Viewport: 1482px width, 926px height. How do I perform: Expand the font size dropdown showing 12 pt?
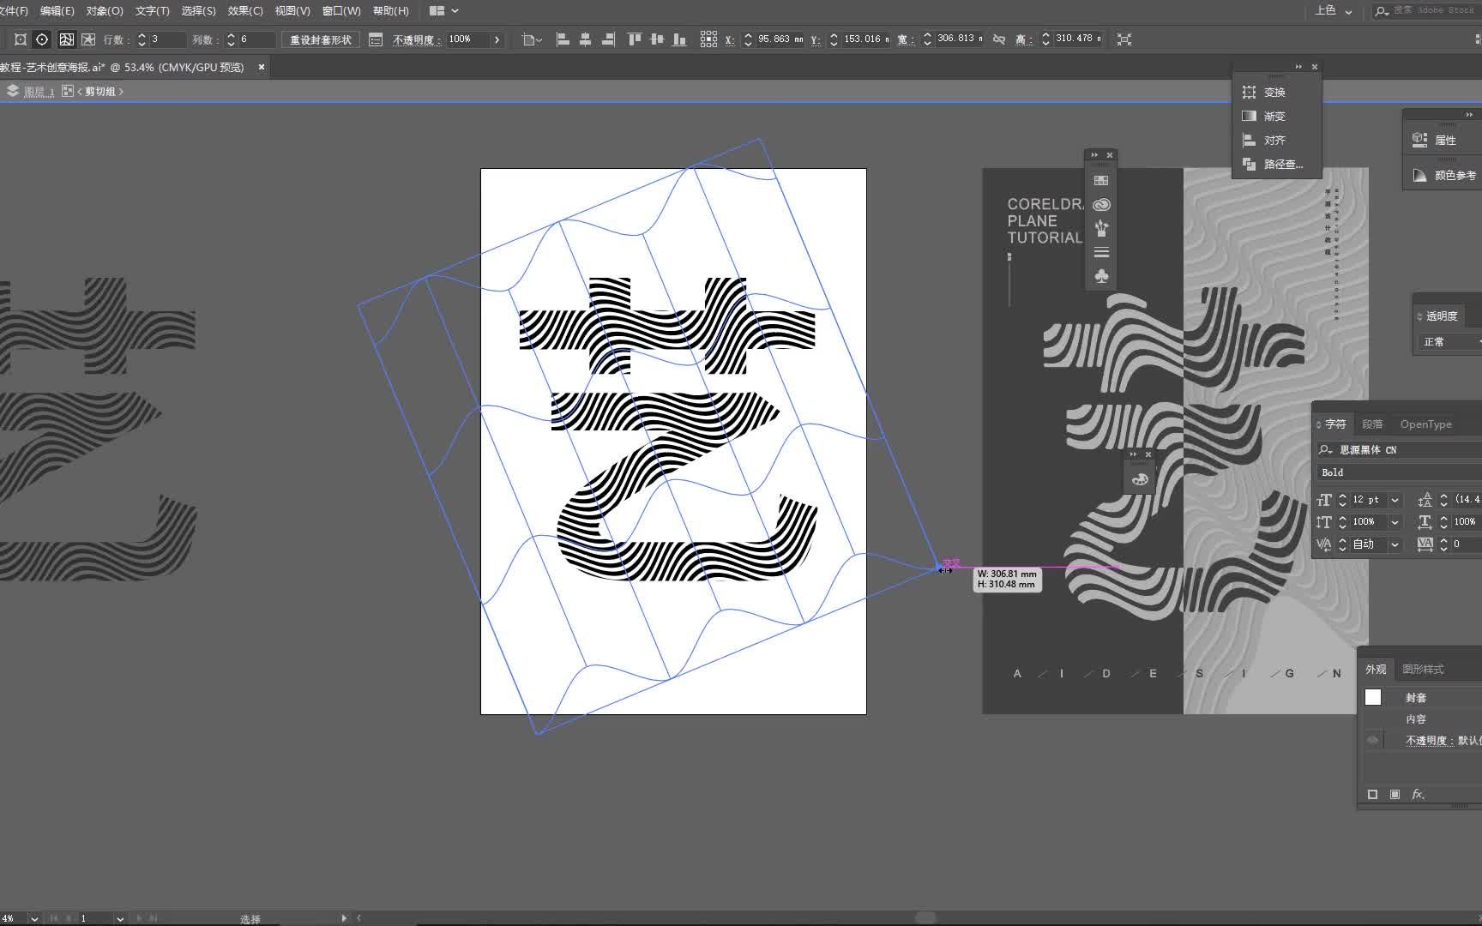(1395, 500)
